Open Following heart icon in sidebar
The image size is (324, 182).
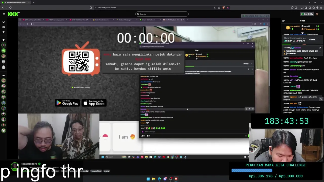point(4,32)
